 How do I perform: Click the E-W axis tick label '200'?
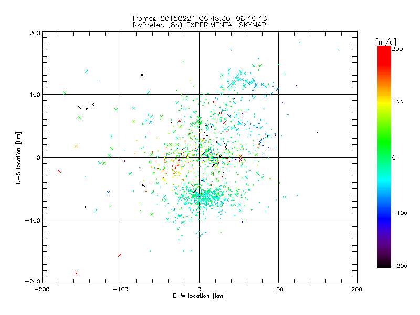click(x=357, y=289)
